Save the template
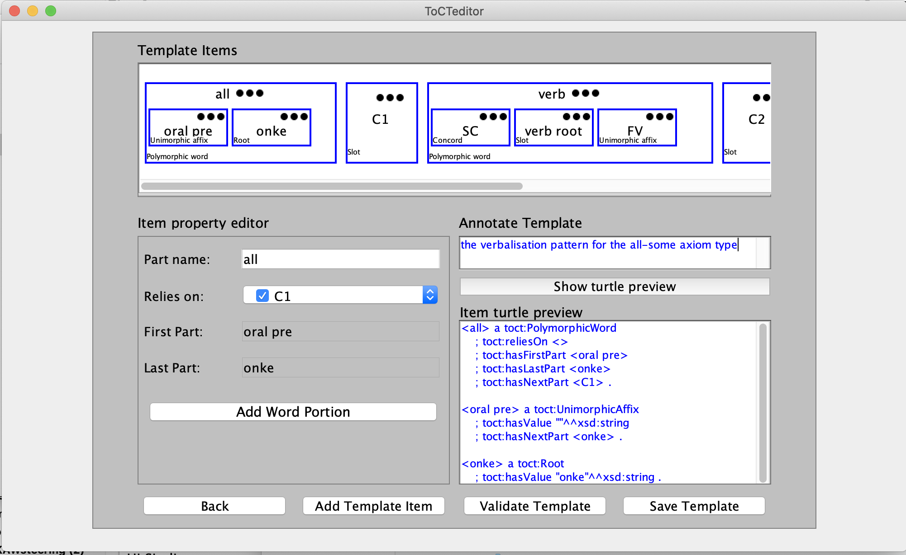The height and width of the screenshot is (555, 906). click(694, 506)
